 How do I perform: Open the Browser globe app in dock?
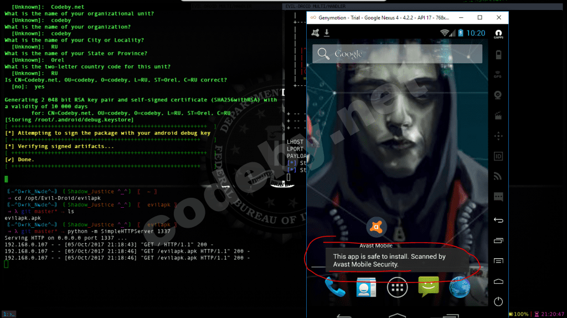[460, 287]
